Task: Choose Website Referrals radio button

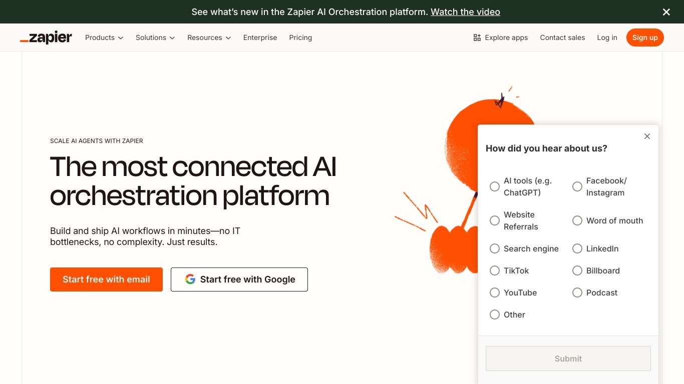Action: pyautogui.click(x=495, y=220)
